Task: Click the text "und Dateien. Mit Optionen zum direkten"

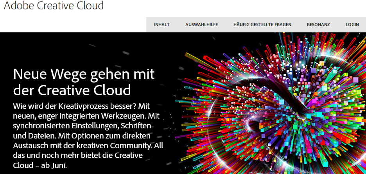Action: [82, 136]
